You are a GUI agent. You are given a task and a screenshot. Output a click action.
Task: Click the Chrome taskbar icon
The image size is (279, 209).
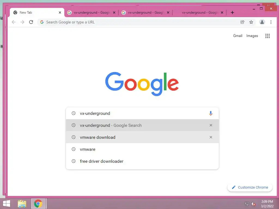[x=38, y=204]
